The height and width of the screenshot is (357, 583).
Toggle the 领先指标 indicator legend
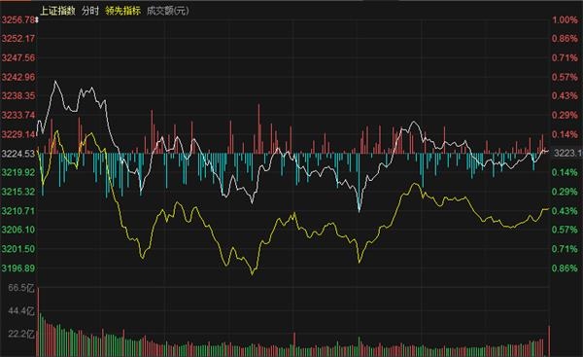click(122, 11)
